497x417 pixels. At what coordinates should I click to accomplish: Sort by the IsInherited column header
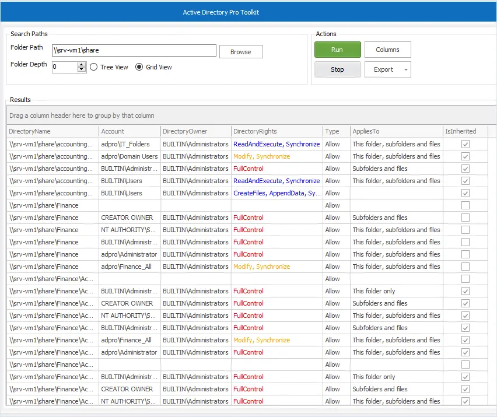[x=465, y=131]
